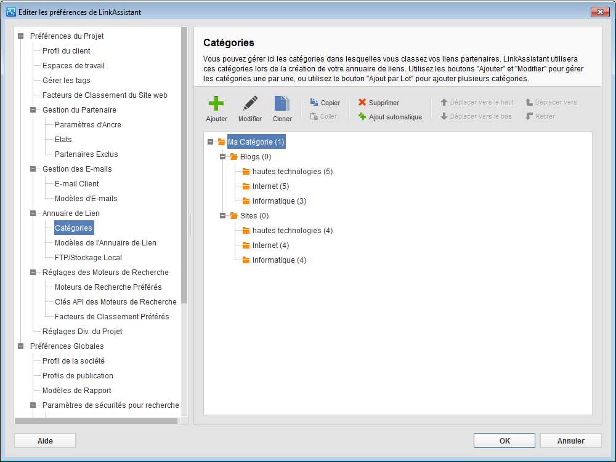Image resolution: width=616 pixels, height=462 pixels.
Task: Click the Ajout automatique button
Action: pos(390,116)
